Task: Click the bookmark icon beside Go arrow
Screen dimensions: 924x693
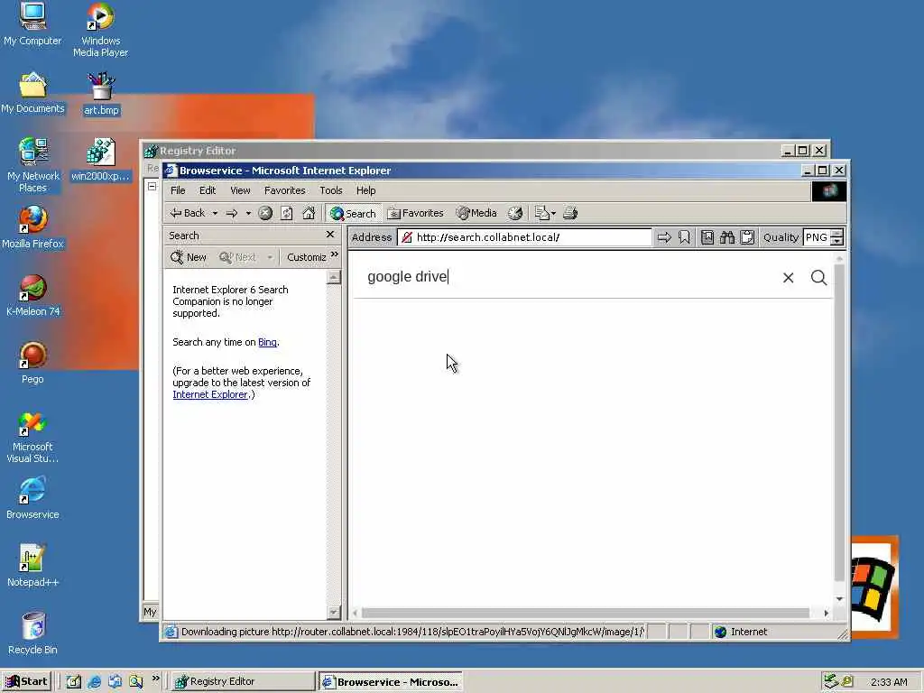Action: [684, 237]
